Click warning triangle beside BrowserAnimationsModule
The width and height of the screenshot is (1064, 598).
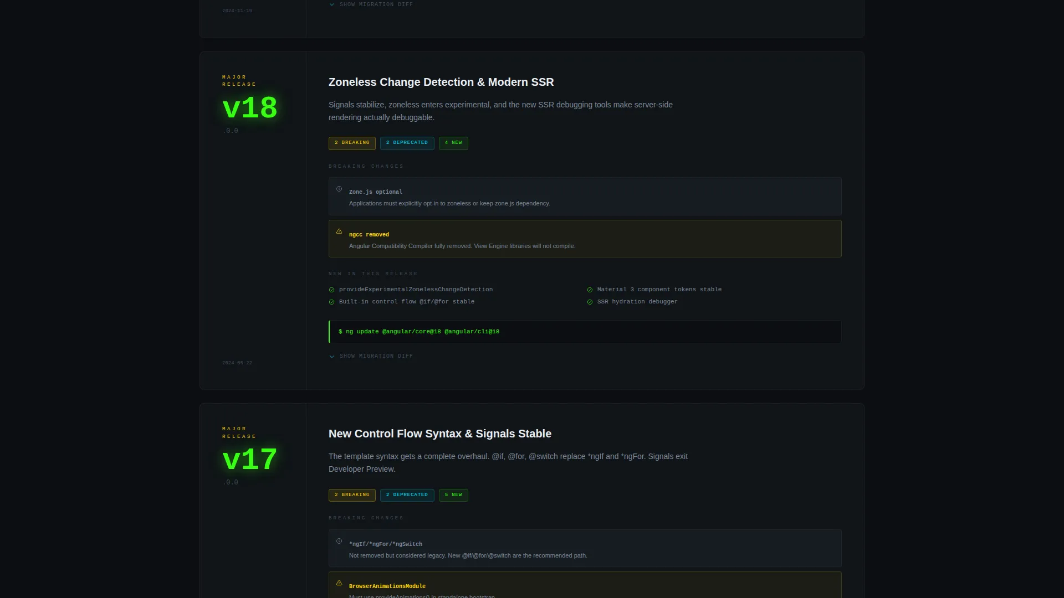click(x=339, y=583)
